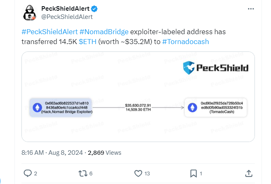Click the PeckShield logo in the image
271x184 pixels.
pyautogui.click(x=216, y=68)
